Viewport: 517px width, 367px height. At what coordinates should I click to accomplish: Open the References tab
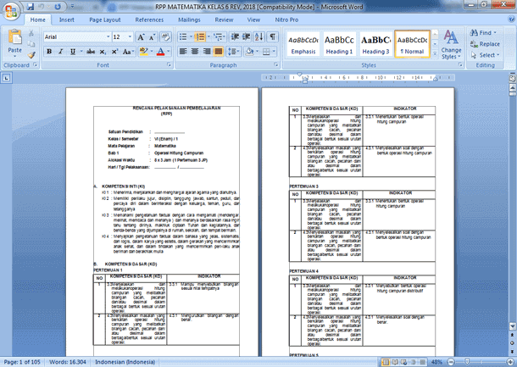point(149,19)
